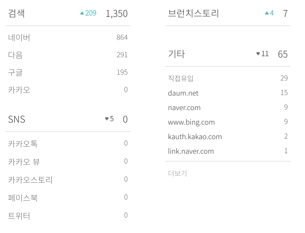
Task: Select the 직접유입 referrer row
Action: [228, 78]
